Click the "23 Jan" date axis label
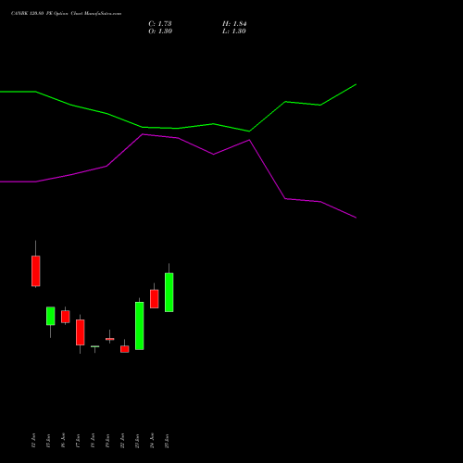The image size is (463, 463). [x=137, y=441]
